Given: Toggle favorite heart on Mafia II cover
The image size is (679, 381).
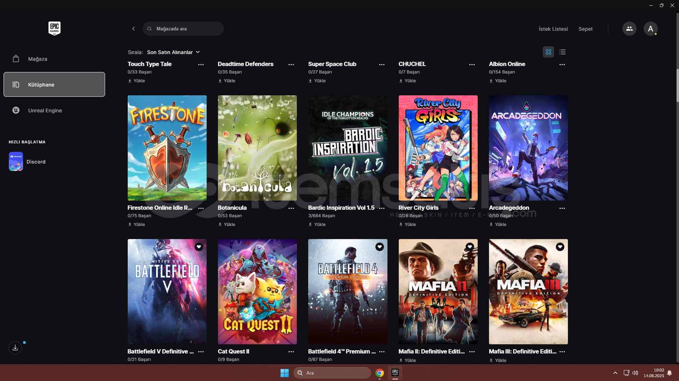Looking at the screenshot, I should click(x=470, y=247).
